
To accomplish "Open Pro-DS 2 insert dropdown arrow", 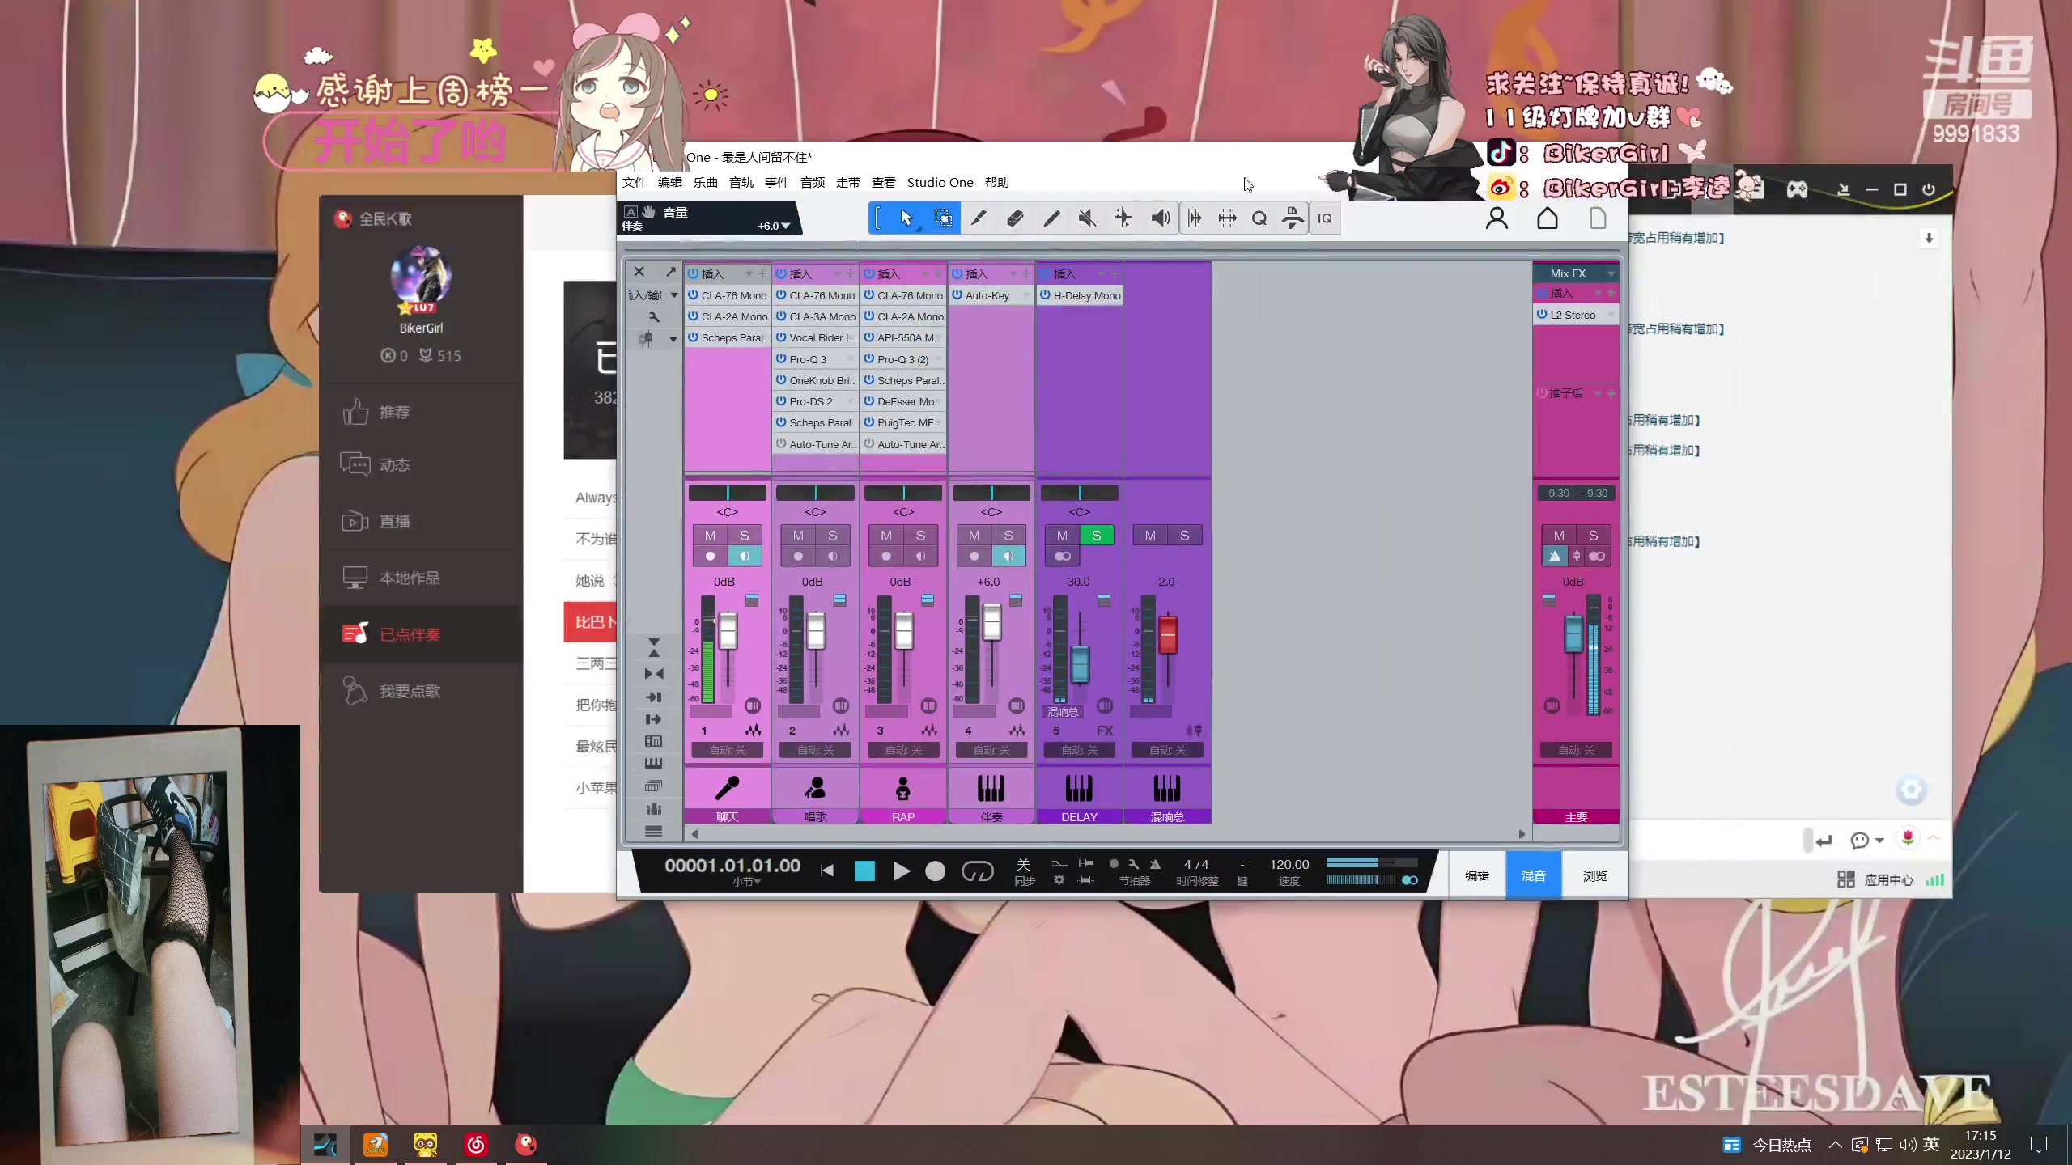I will pos(850,401).
